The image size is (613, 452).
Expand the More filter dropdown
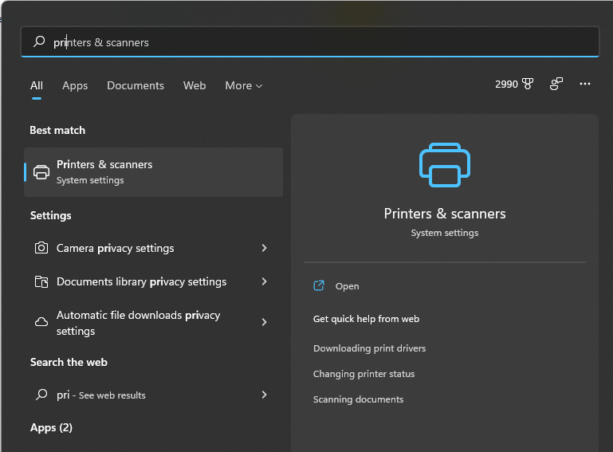click(x=243, y=85)
